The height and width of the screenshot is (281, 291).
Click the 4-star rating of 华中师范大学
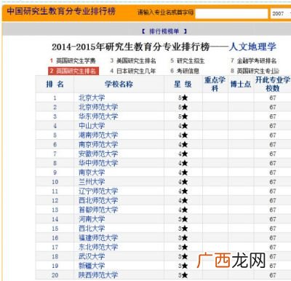pyautogui.click(x=183, y=163)
